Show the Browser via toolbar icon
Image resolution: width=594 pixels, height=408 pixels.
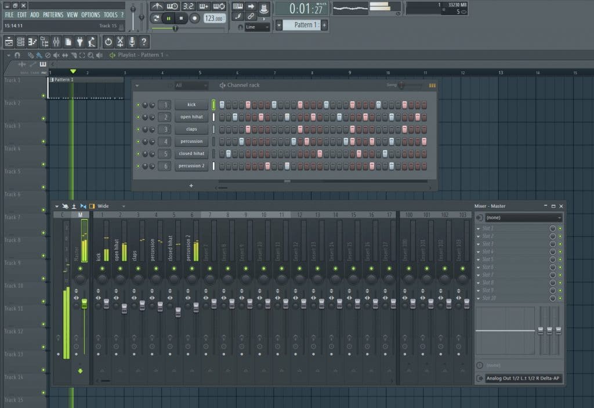pos(44,42)
